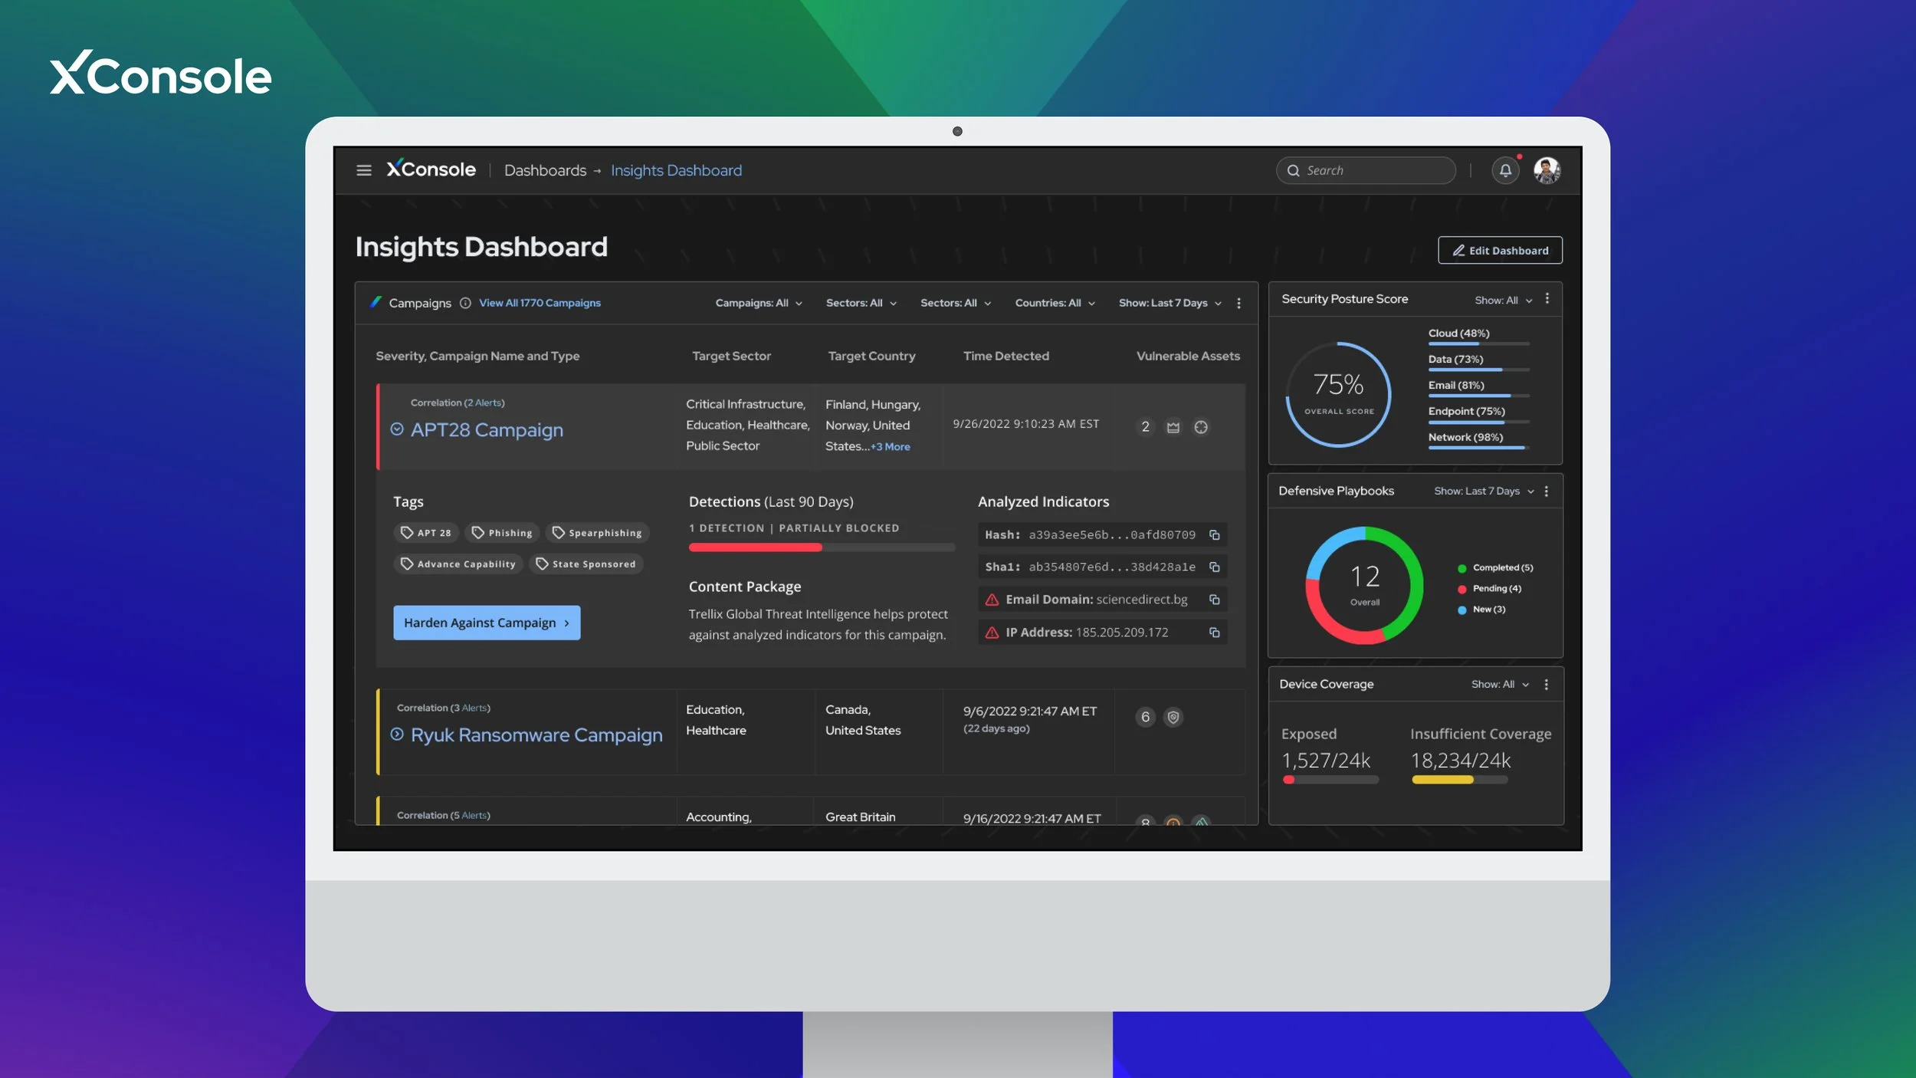Click the notification bell icon
Image resolution: width=1916 pixels, height=1078 pixels.
pos(1505,170)
